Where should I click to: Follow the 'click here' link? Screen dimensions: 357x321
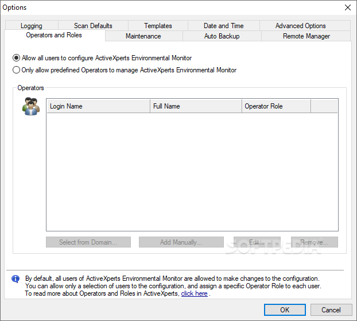(194, 293)
